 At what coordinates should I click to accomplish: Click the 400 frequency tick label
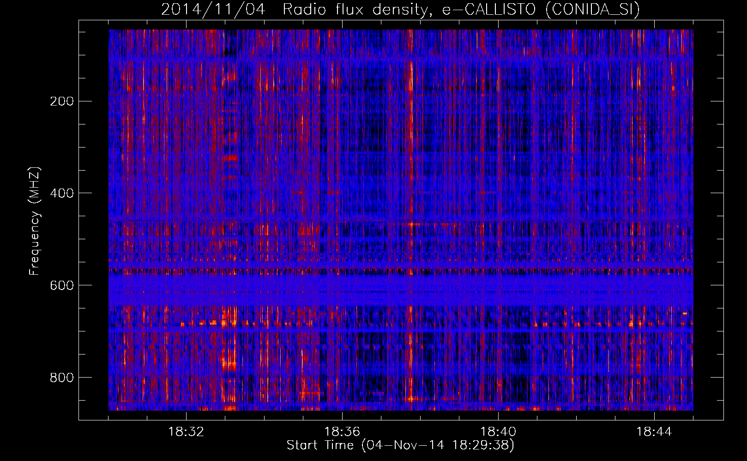click(x=62, y=193)
